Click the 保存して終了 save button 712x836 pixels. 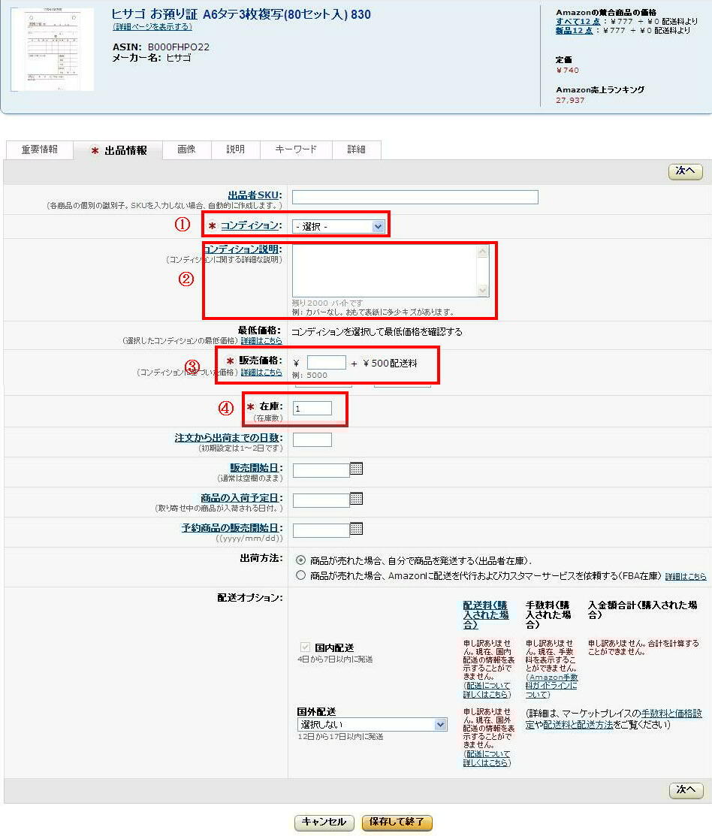coord(397,822)
